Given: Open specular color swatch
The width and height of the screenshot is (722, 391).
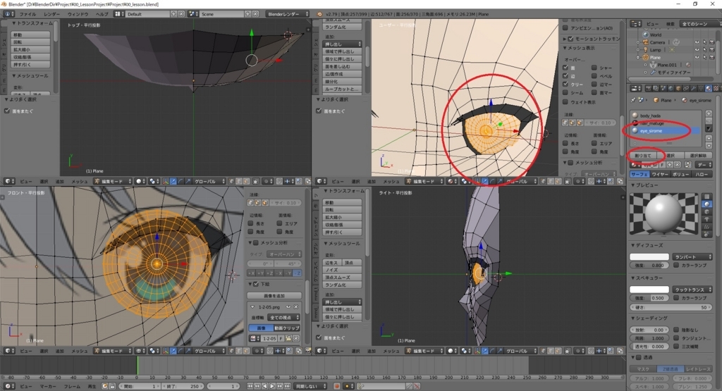Looking at the screenshot, I should click(649, 290).
